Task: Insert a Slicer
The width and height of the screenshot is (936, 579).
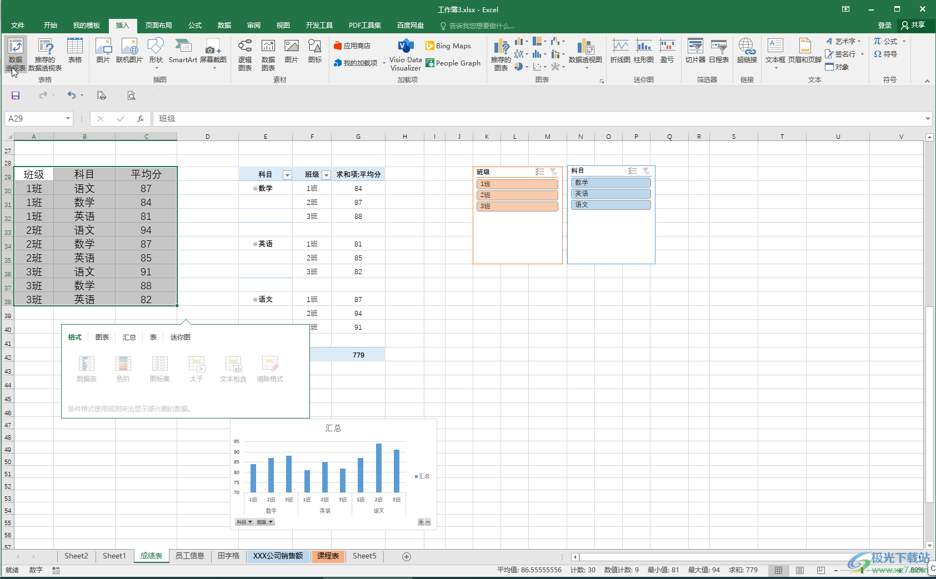Action: (x=695, y=51)
